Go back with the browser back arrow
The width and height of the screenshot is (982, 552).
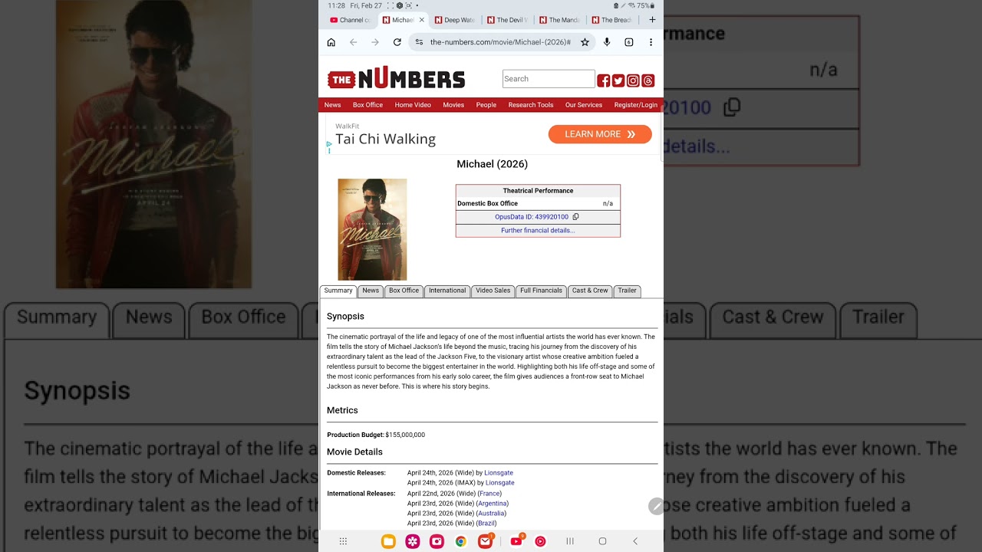click(x=353, y=42)
